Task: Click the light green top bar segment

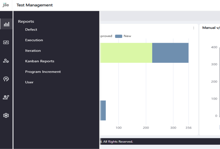Action: (x=126, y=53)
